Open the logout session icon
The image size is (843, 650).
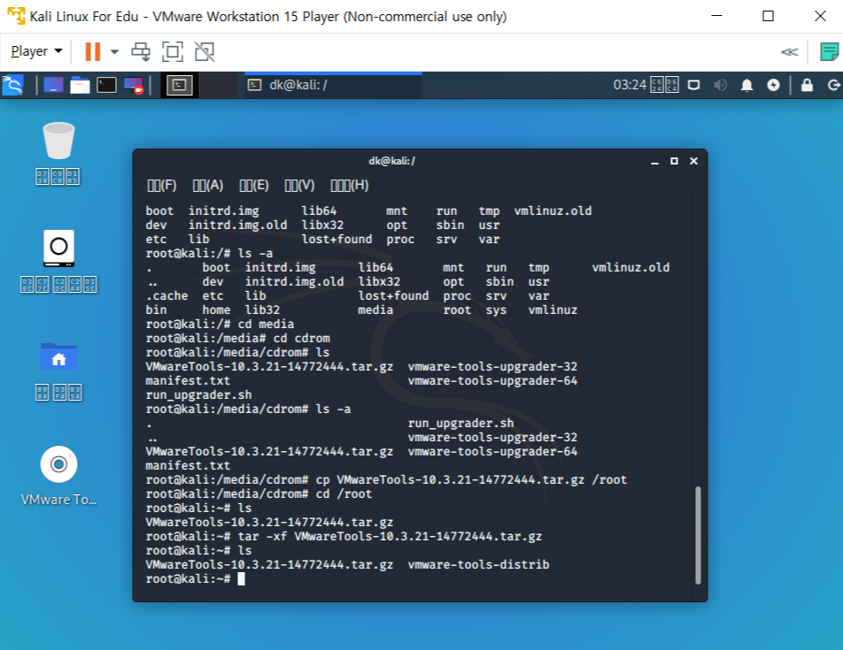coord(834,85)
